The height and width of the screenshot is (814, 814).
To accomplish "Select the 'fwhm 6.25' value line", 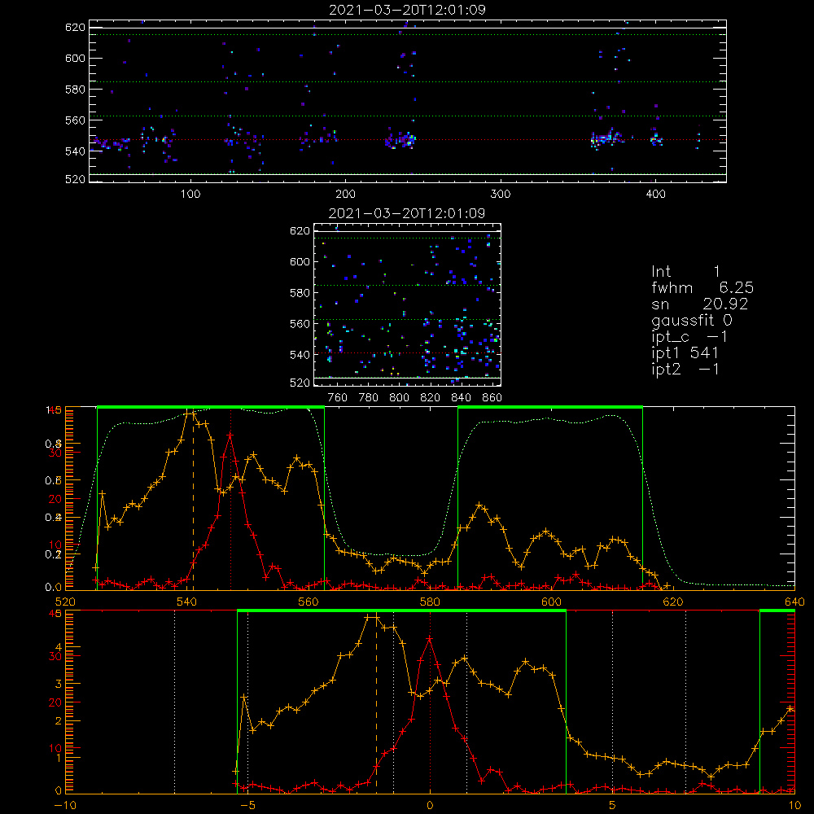I will click(702, 287).
